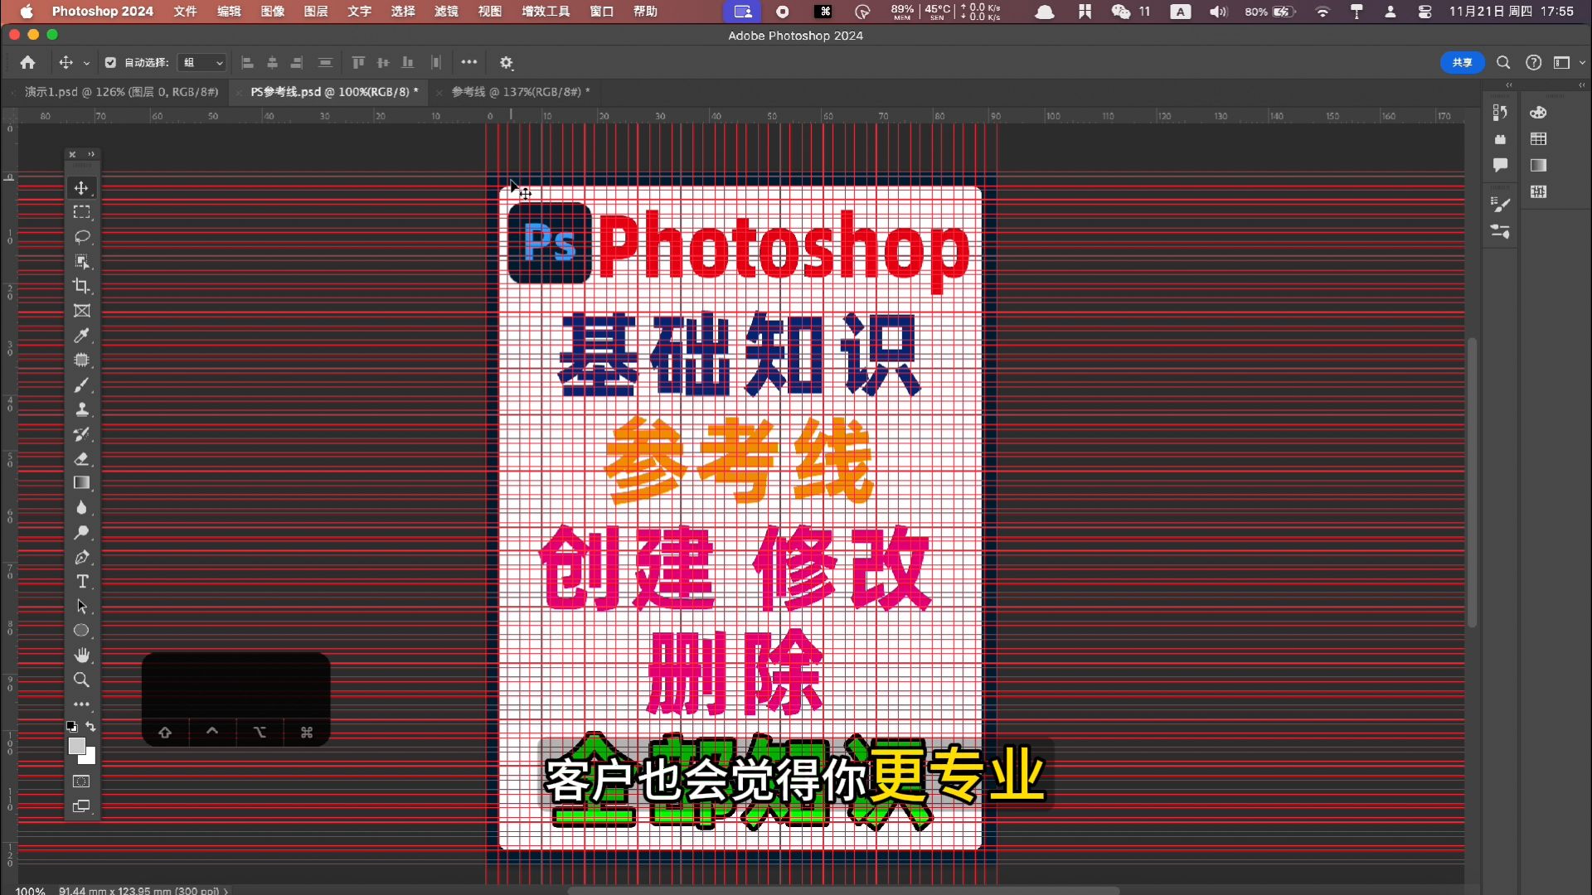Switch to 演示1.psd document tab
Viewport: 1592px width, 895px height.
coord(121,92)
